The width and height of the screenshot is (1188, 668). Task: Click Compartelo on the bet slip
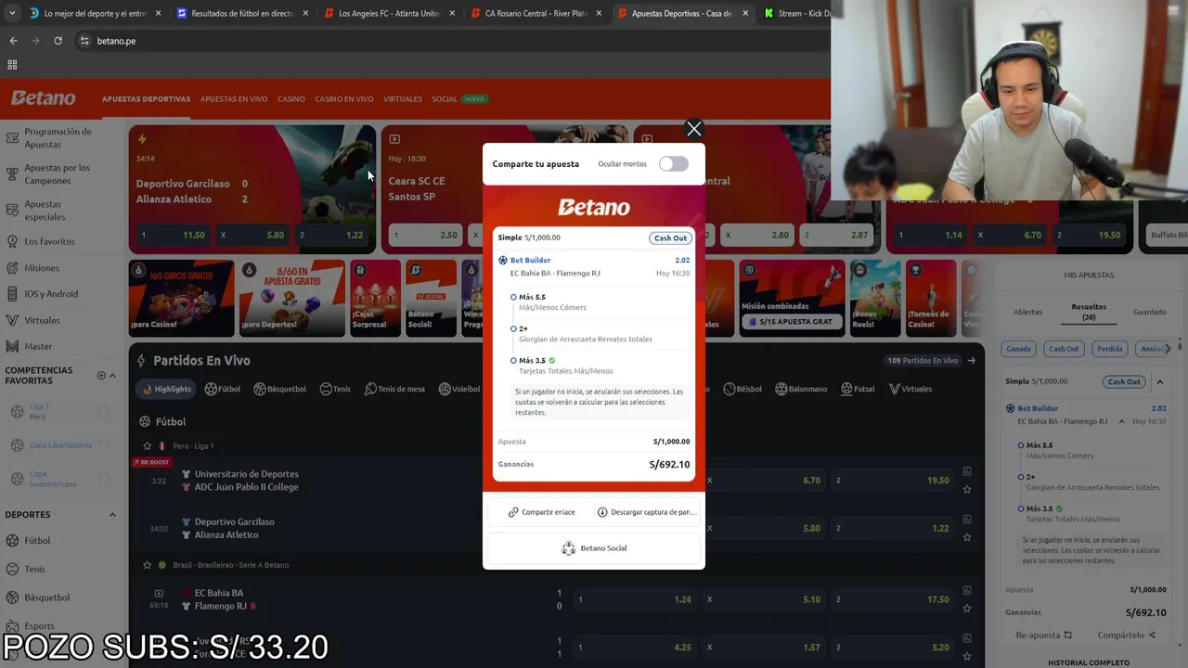click(x=1127, y=636)
